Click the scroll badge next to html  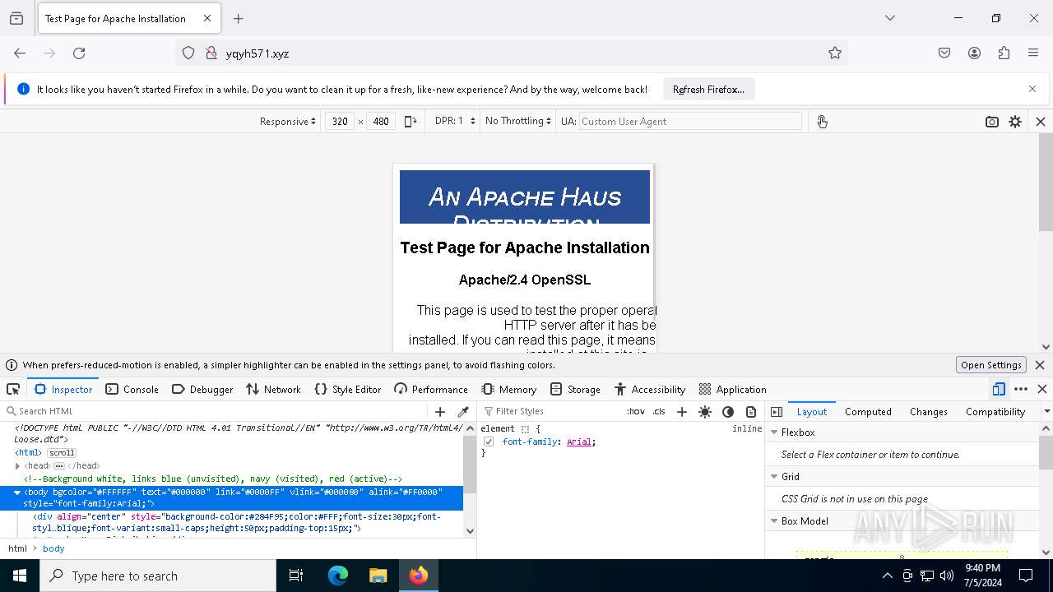click(62, 453)
